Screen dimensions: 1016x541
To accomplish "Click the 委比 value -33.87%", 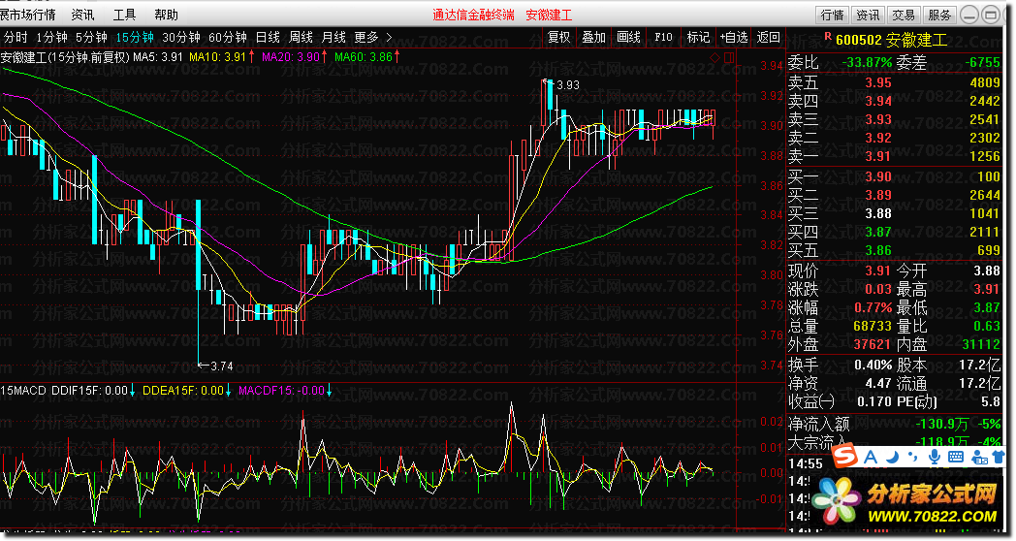I will [x=867, y=63].
